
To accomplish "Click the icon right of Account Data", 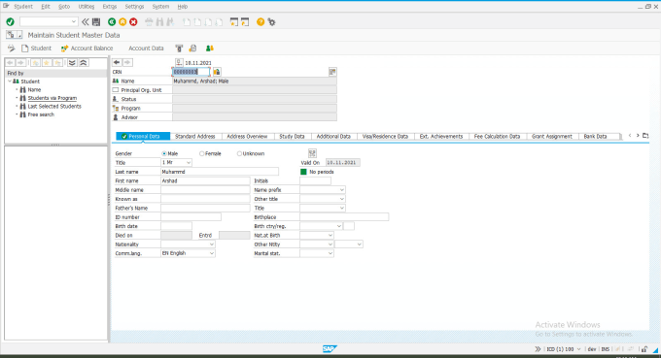I will coord(179,48).
